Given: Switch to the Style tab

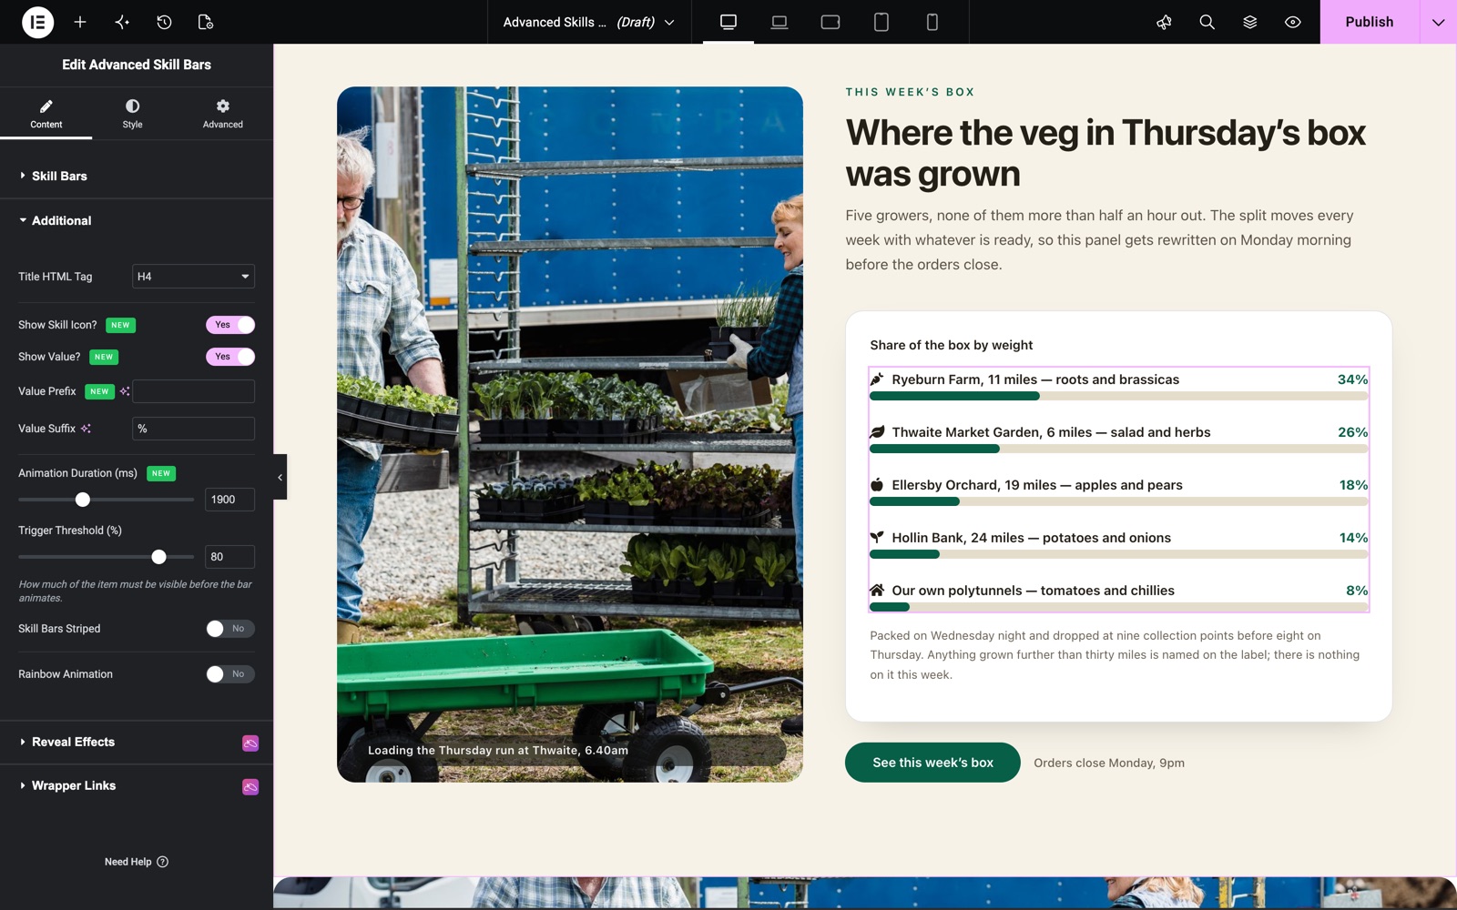Looking at the screenshot, I should (132, 114).
